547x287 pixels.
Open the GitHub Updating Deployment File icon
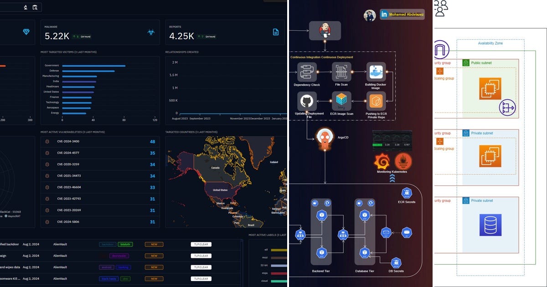[306, 100]
